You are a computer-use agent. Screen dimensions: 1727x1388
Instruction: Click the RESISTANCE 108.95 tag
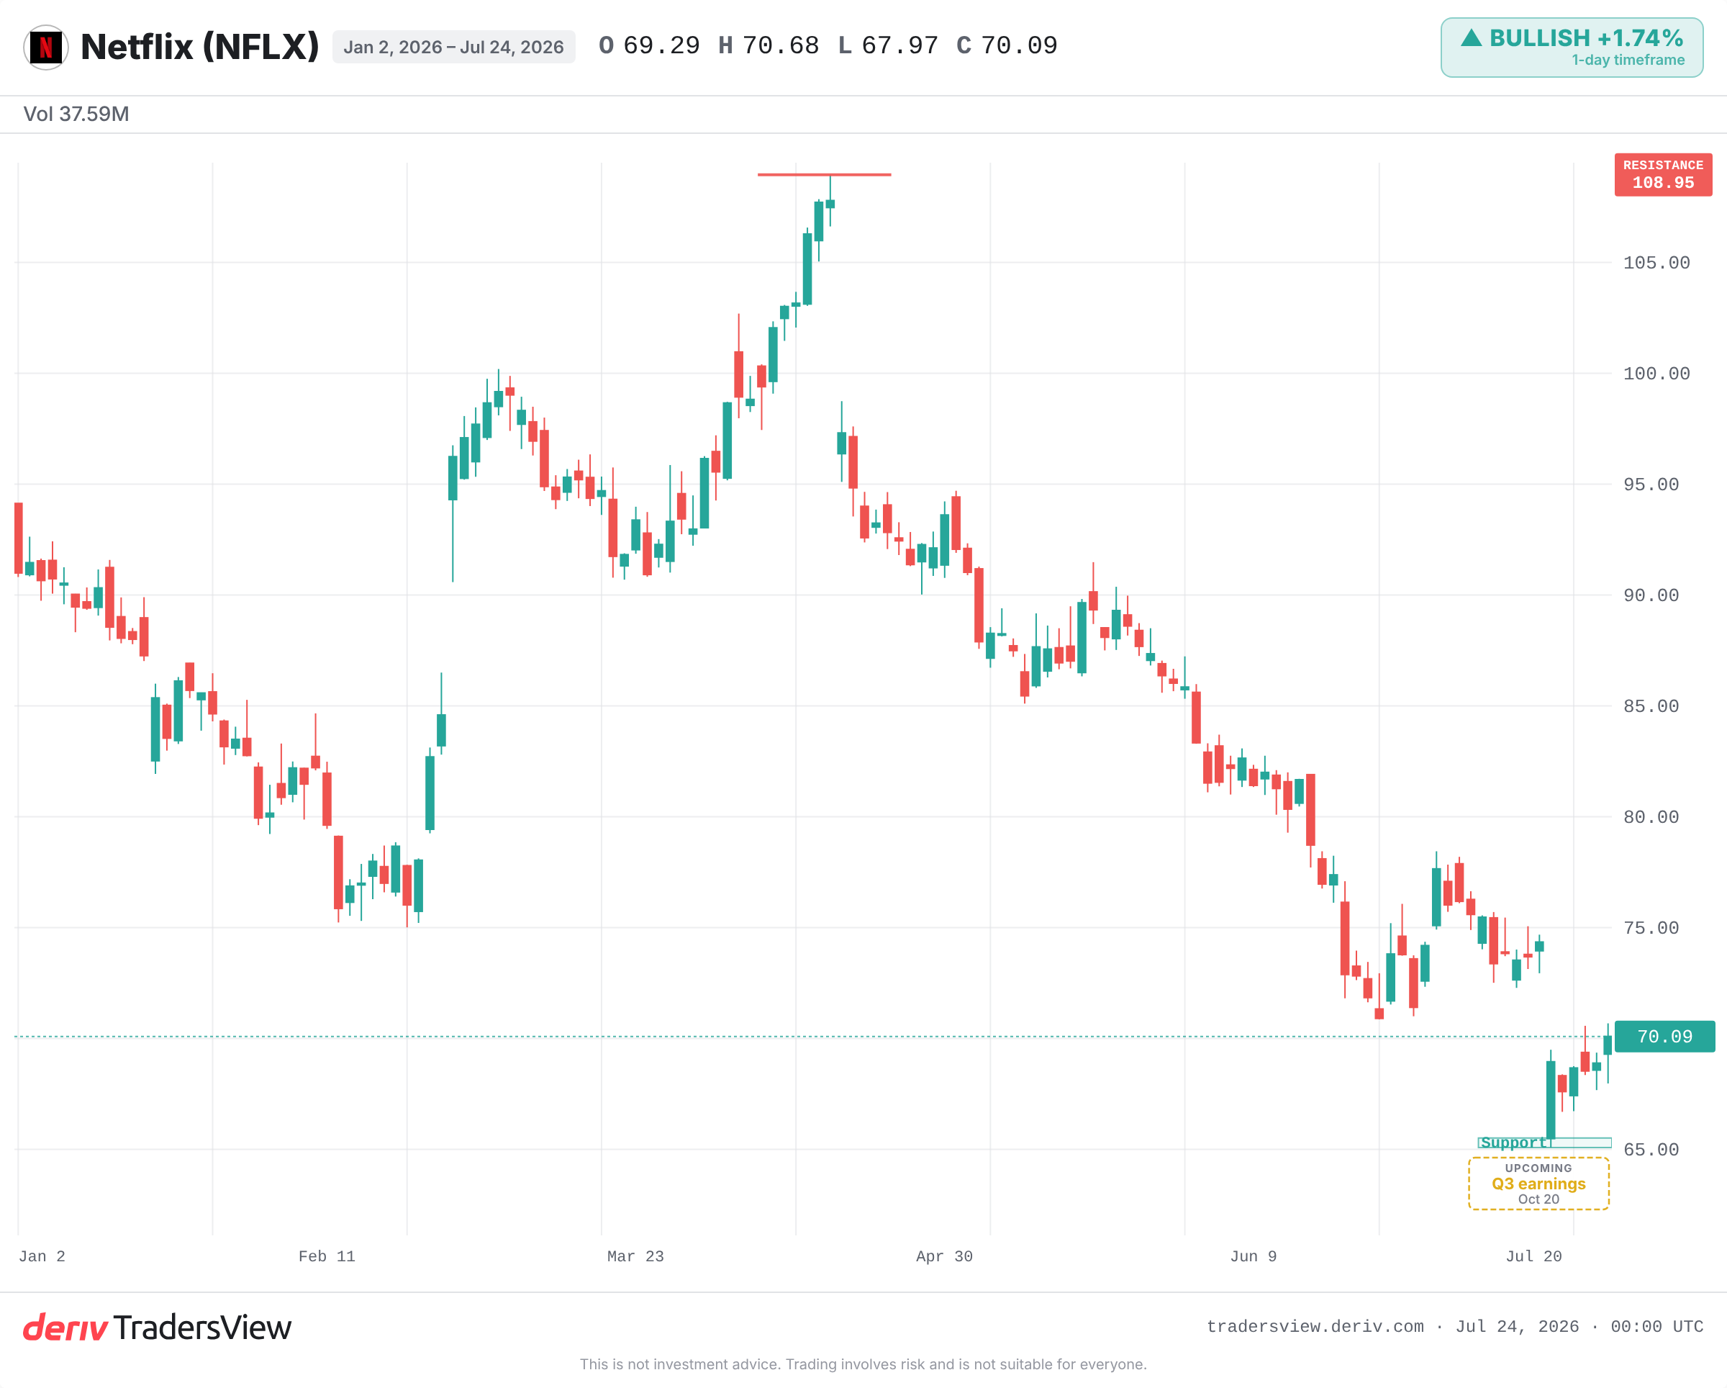click(x=1663, y=175)
